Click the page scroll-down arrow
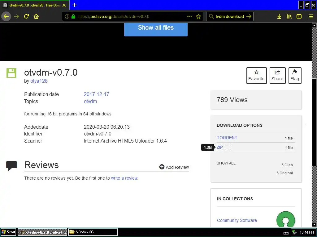Viewport: 317px width, 237px height. (x=314, y=225)
